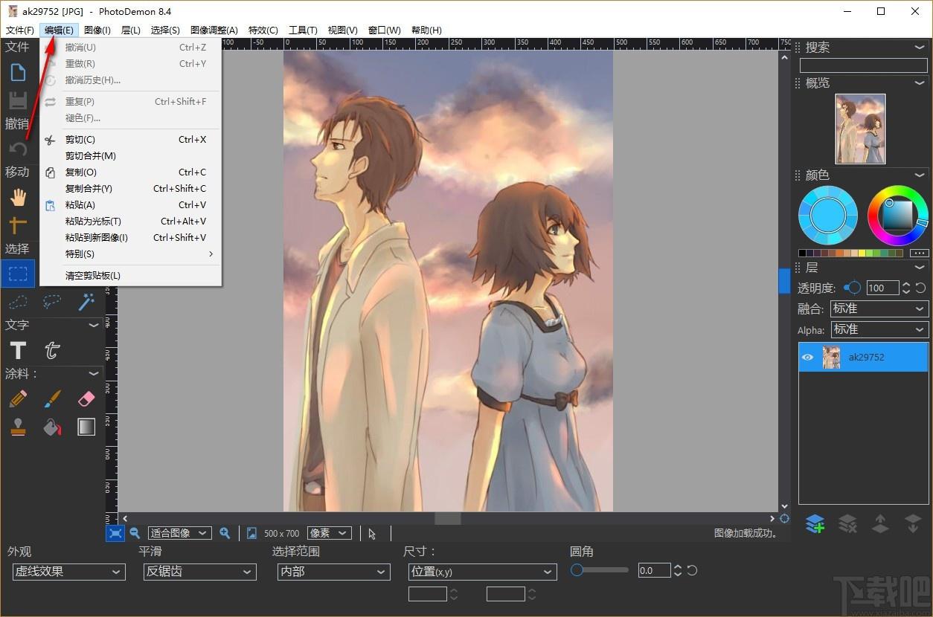This screenshot has height=617, width=933.
Task: Select the pencil tool
Action: click(18, 399)
